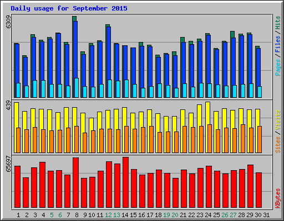Click green weekend day 13 label
This screenshot has width=284, height=221.
click(x=116, y=215)
